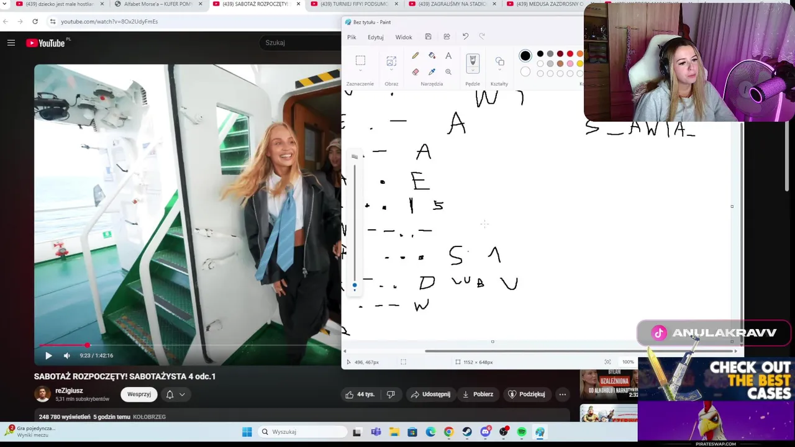Image resolution: width=795 pixels, height=447 pixels.
Task: Click the YouTube video progress bar
Action: [x=187, y=345]
